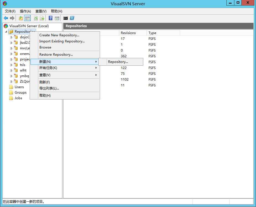Viewport: 256px width, 207px height.
Task: Click the revision count 362
Action: (124, 56)
